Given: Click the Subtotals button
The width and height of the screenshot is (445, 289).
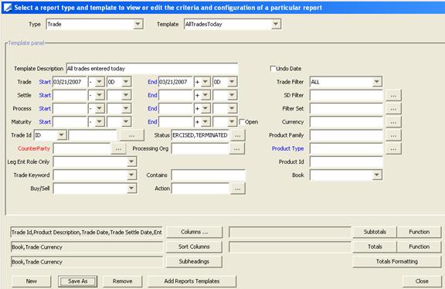Looking at the screenshot, I should tap(375, 232).
